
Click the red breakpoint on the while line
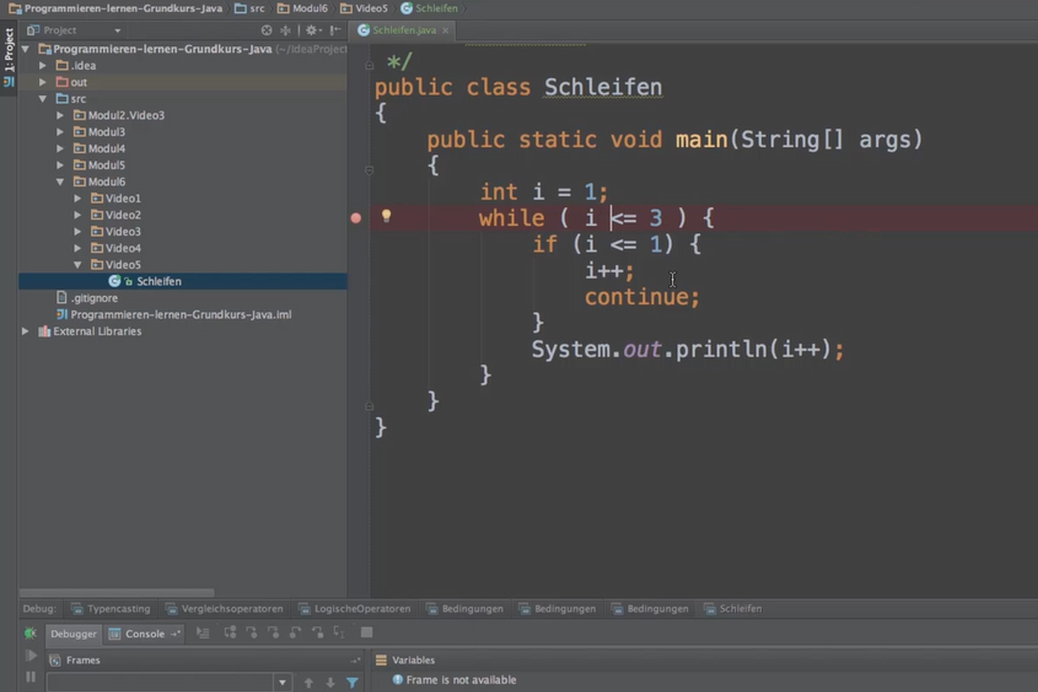pyautogui.click(x=355, y=218)
